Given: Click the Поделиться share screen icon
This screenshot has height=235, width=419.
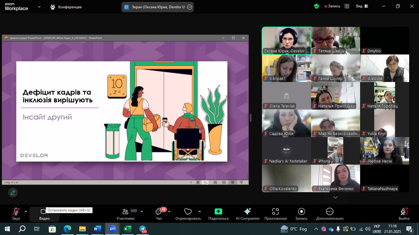Looking at the screenshot, I should (218, 214).
